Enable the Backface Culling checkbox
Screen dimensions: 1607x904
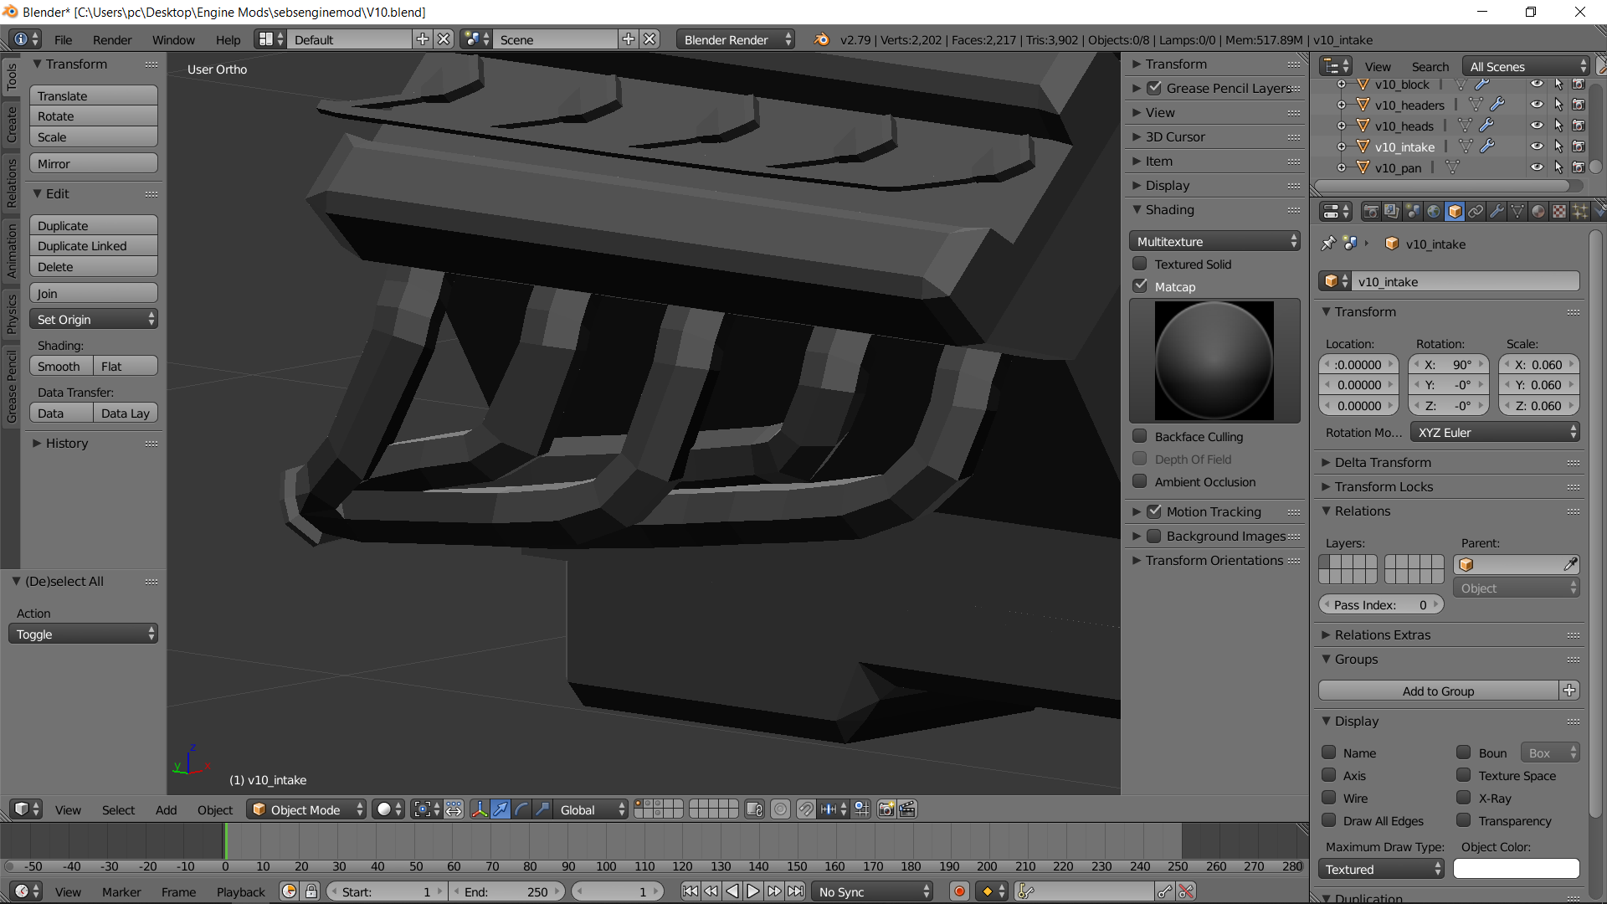1140,436
